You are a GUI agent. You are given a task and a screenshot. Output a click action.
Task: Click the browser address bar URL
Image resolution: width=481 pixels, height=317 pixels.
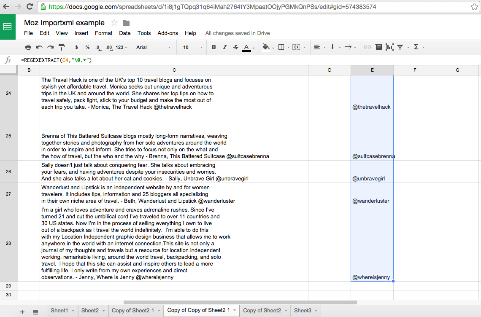(212, 6)
